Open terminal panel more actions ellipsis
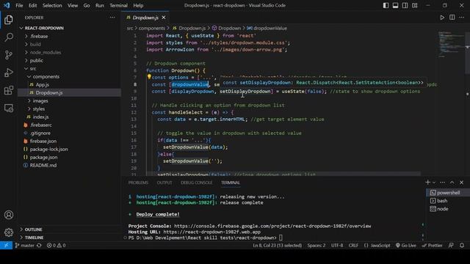 point(442,183)
